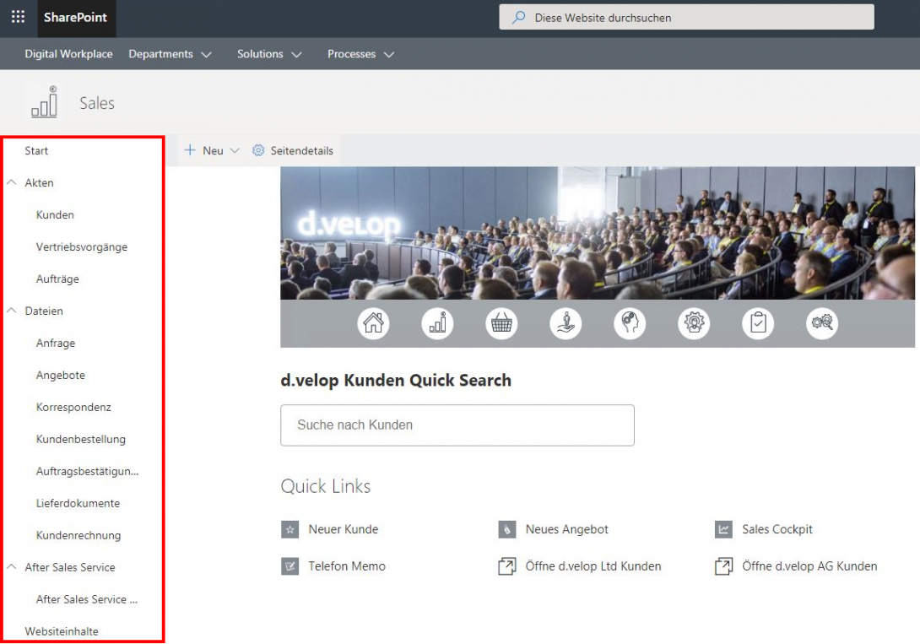Click the Sales site title

tap(97, 103)
